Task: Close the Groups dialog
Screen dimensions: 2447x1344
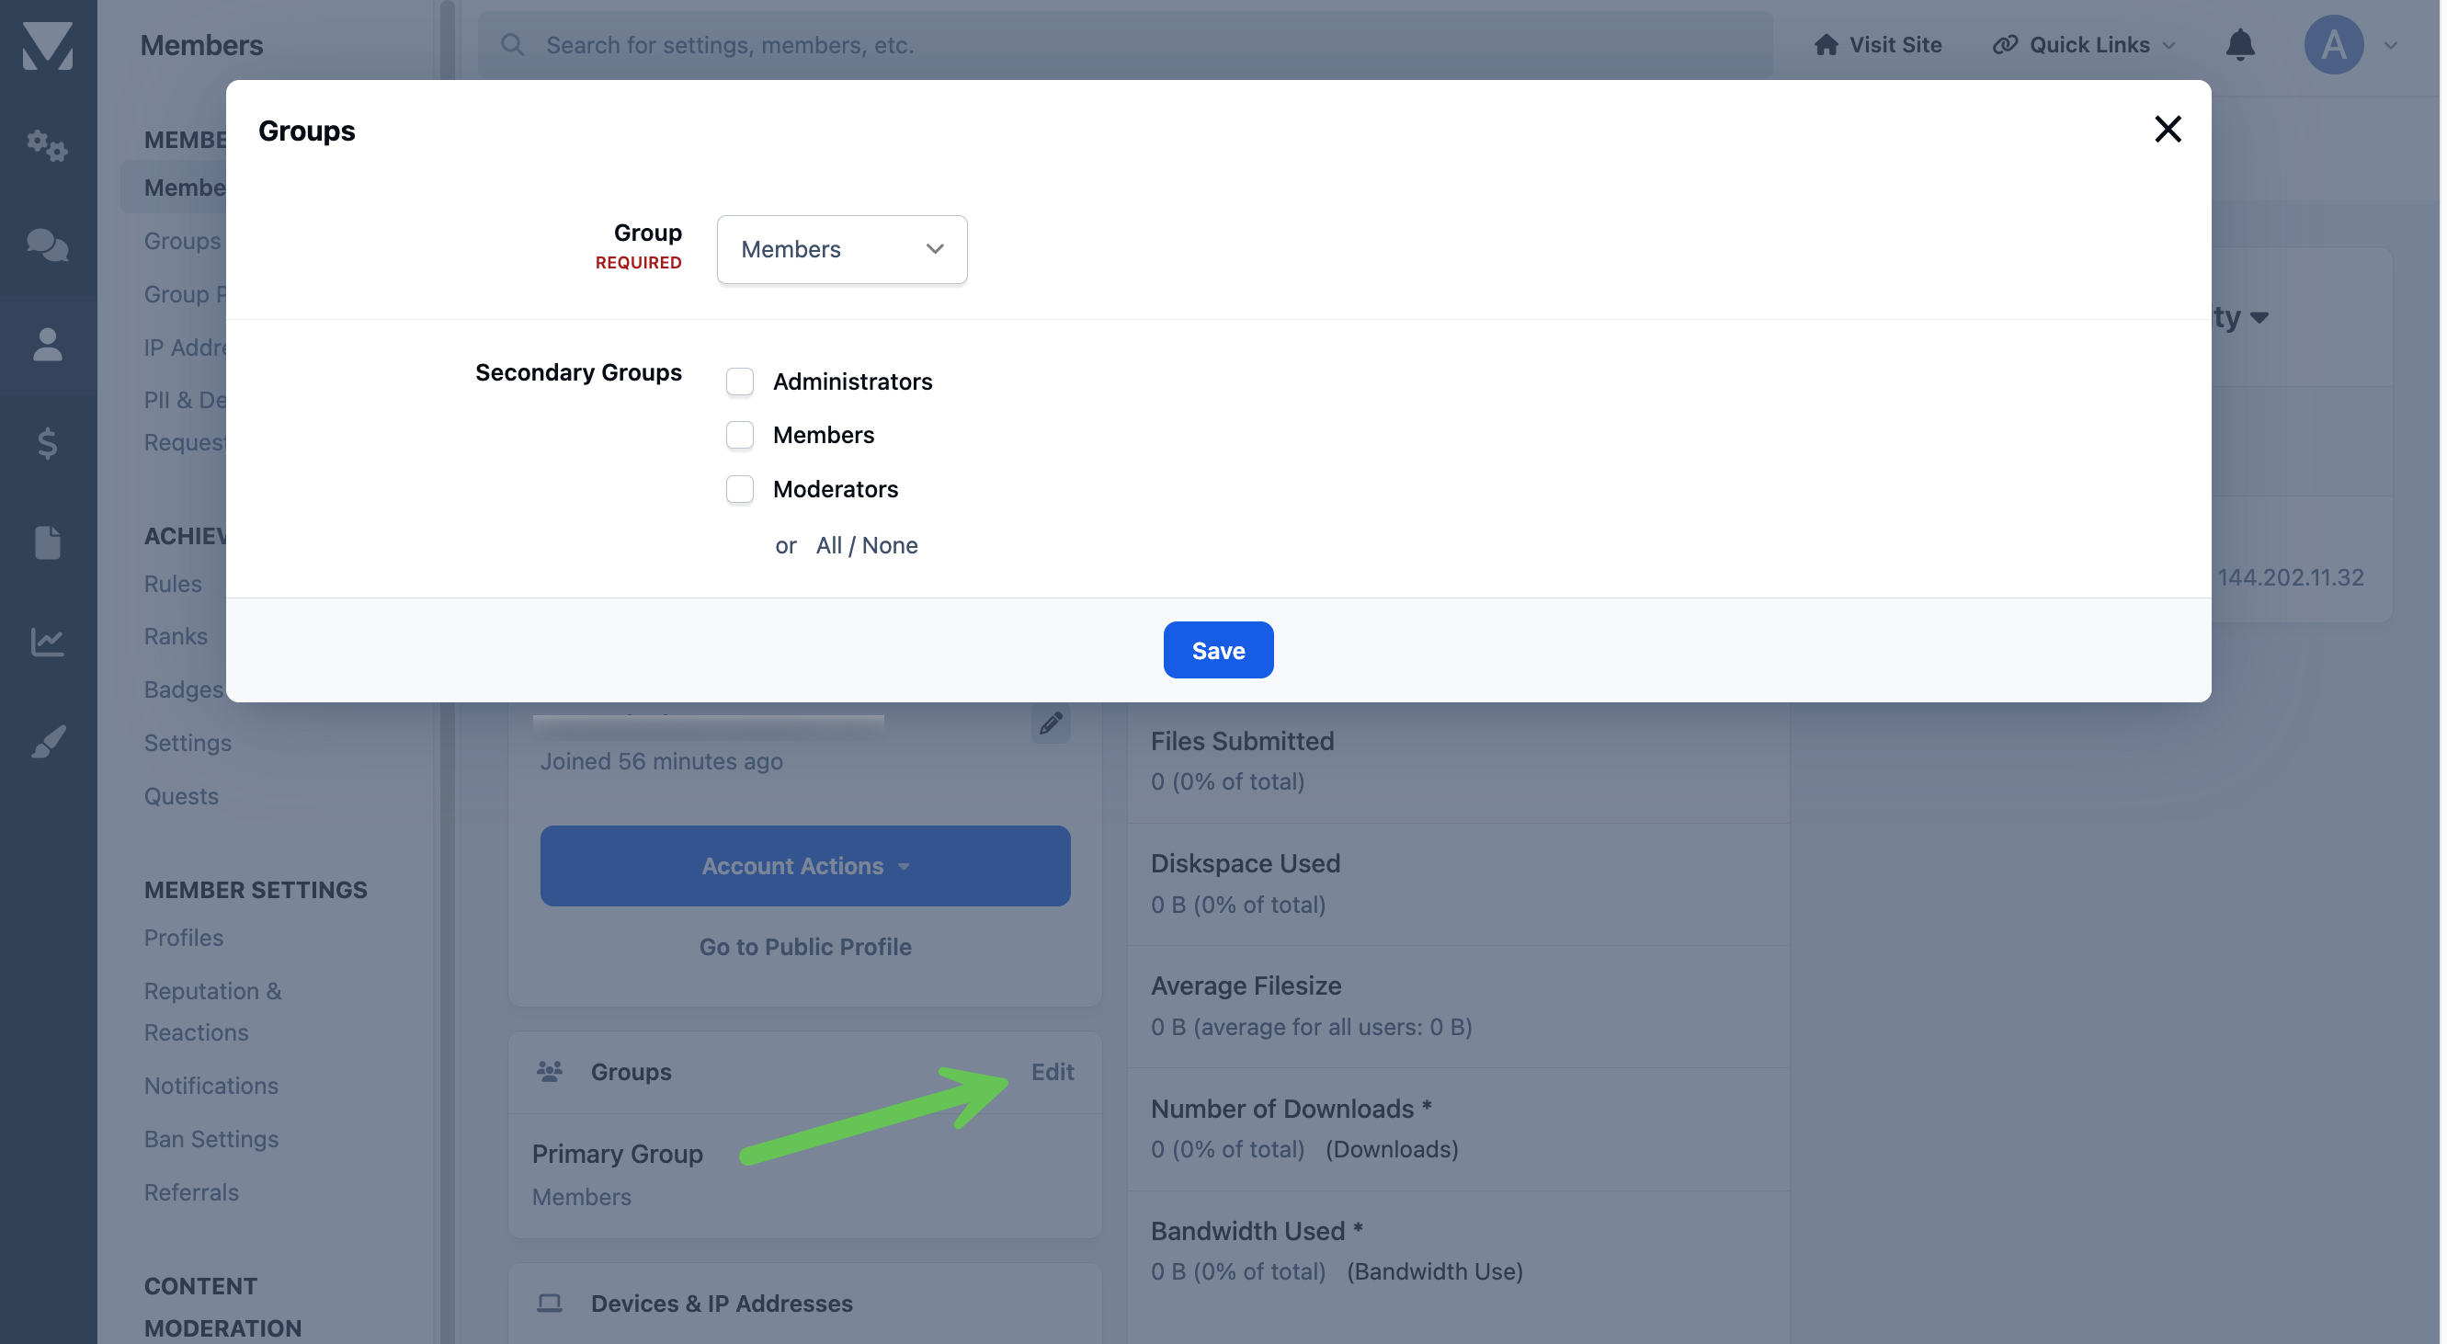Action: pyautogui.click(x=2167, y=130)
